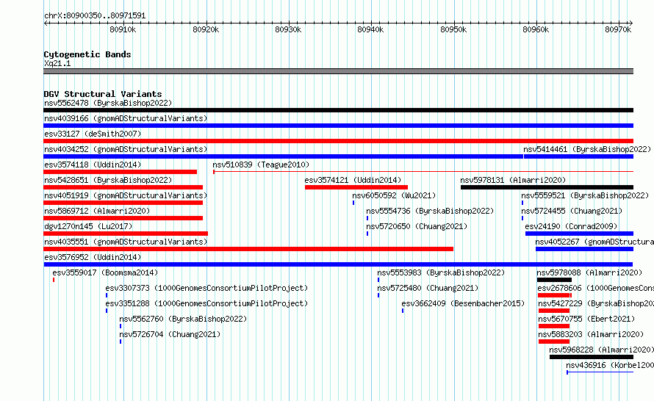Select esv24190 (Conrad2009) label

click(571, 226)
